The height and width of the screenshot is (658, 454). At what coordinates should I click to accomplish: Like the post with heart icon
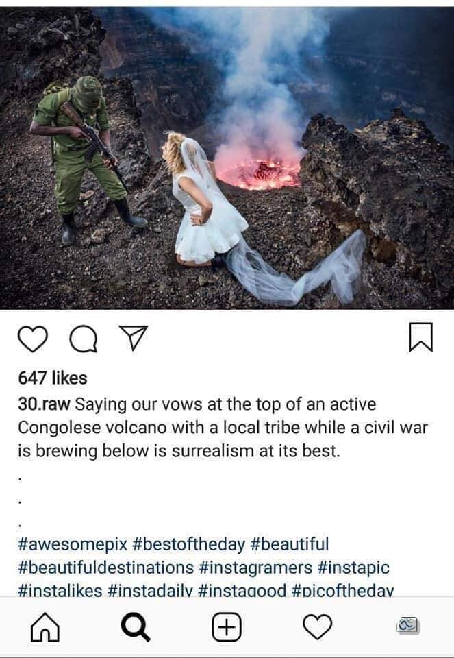tap(33, 338)
